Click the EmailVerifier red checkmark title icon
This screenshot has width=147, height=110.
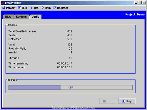[x=3, y=3]
